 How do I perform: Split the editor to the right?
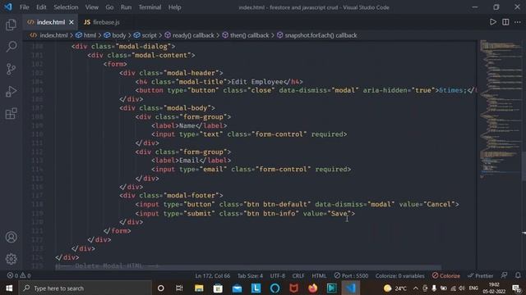pos(505,22)
